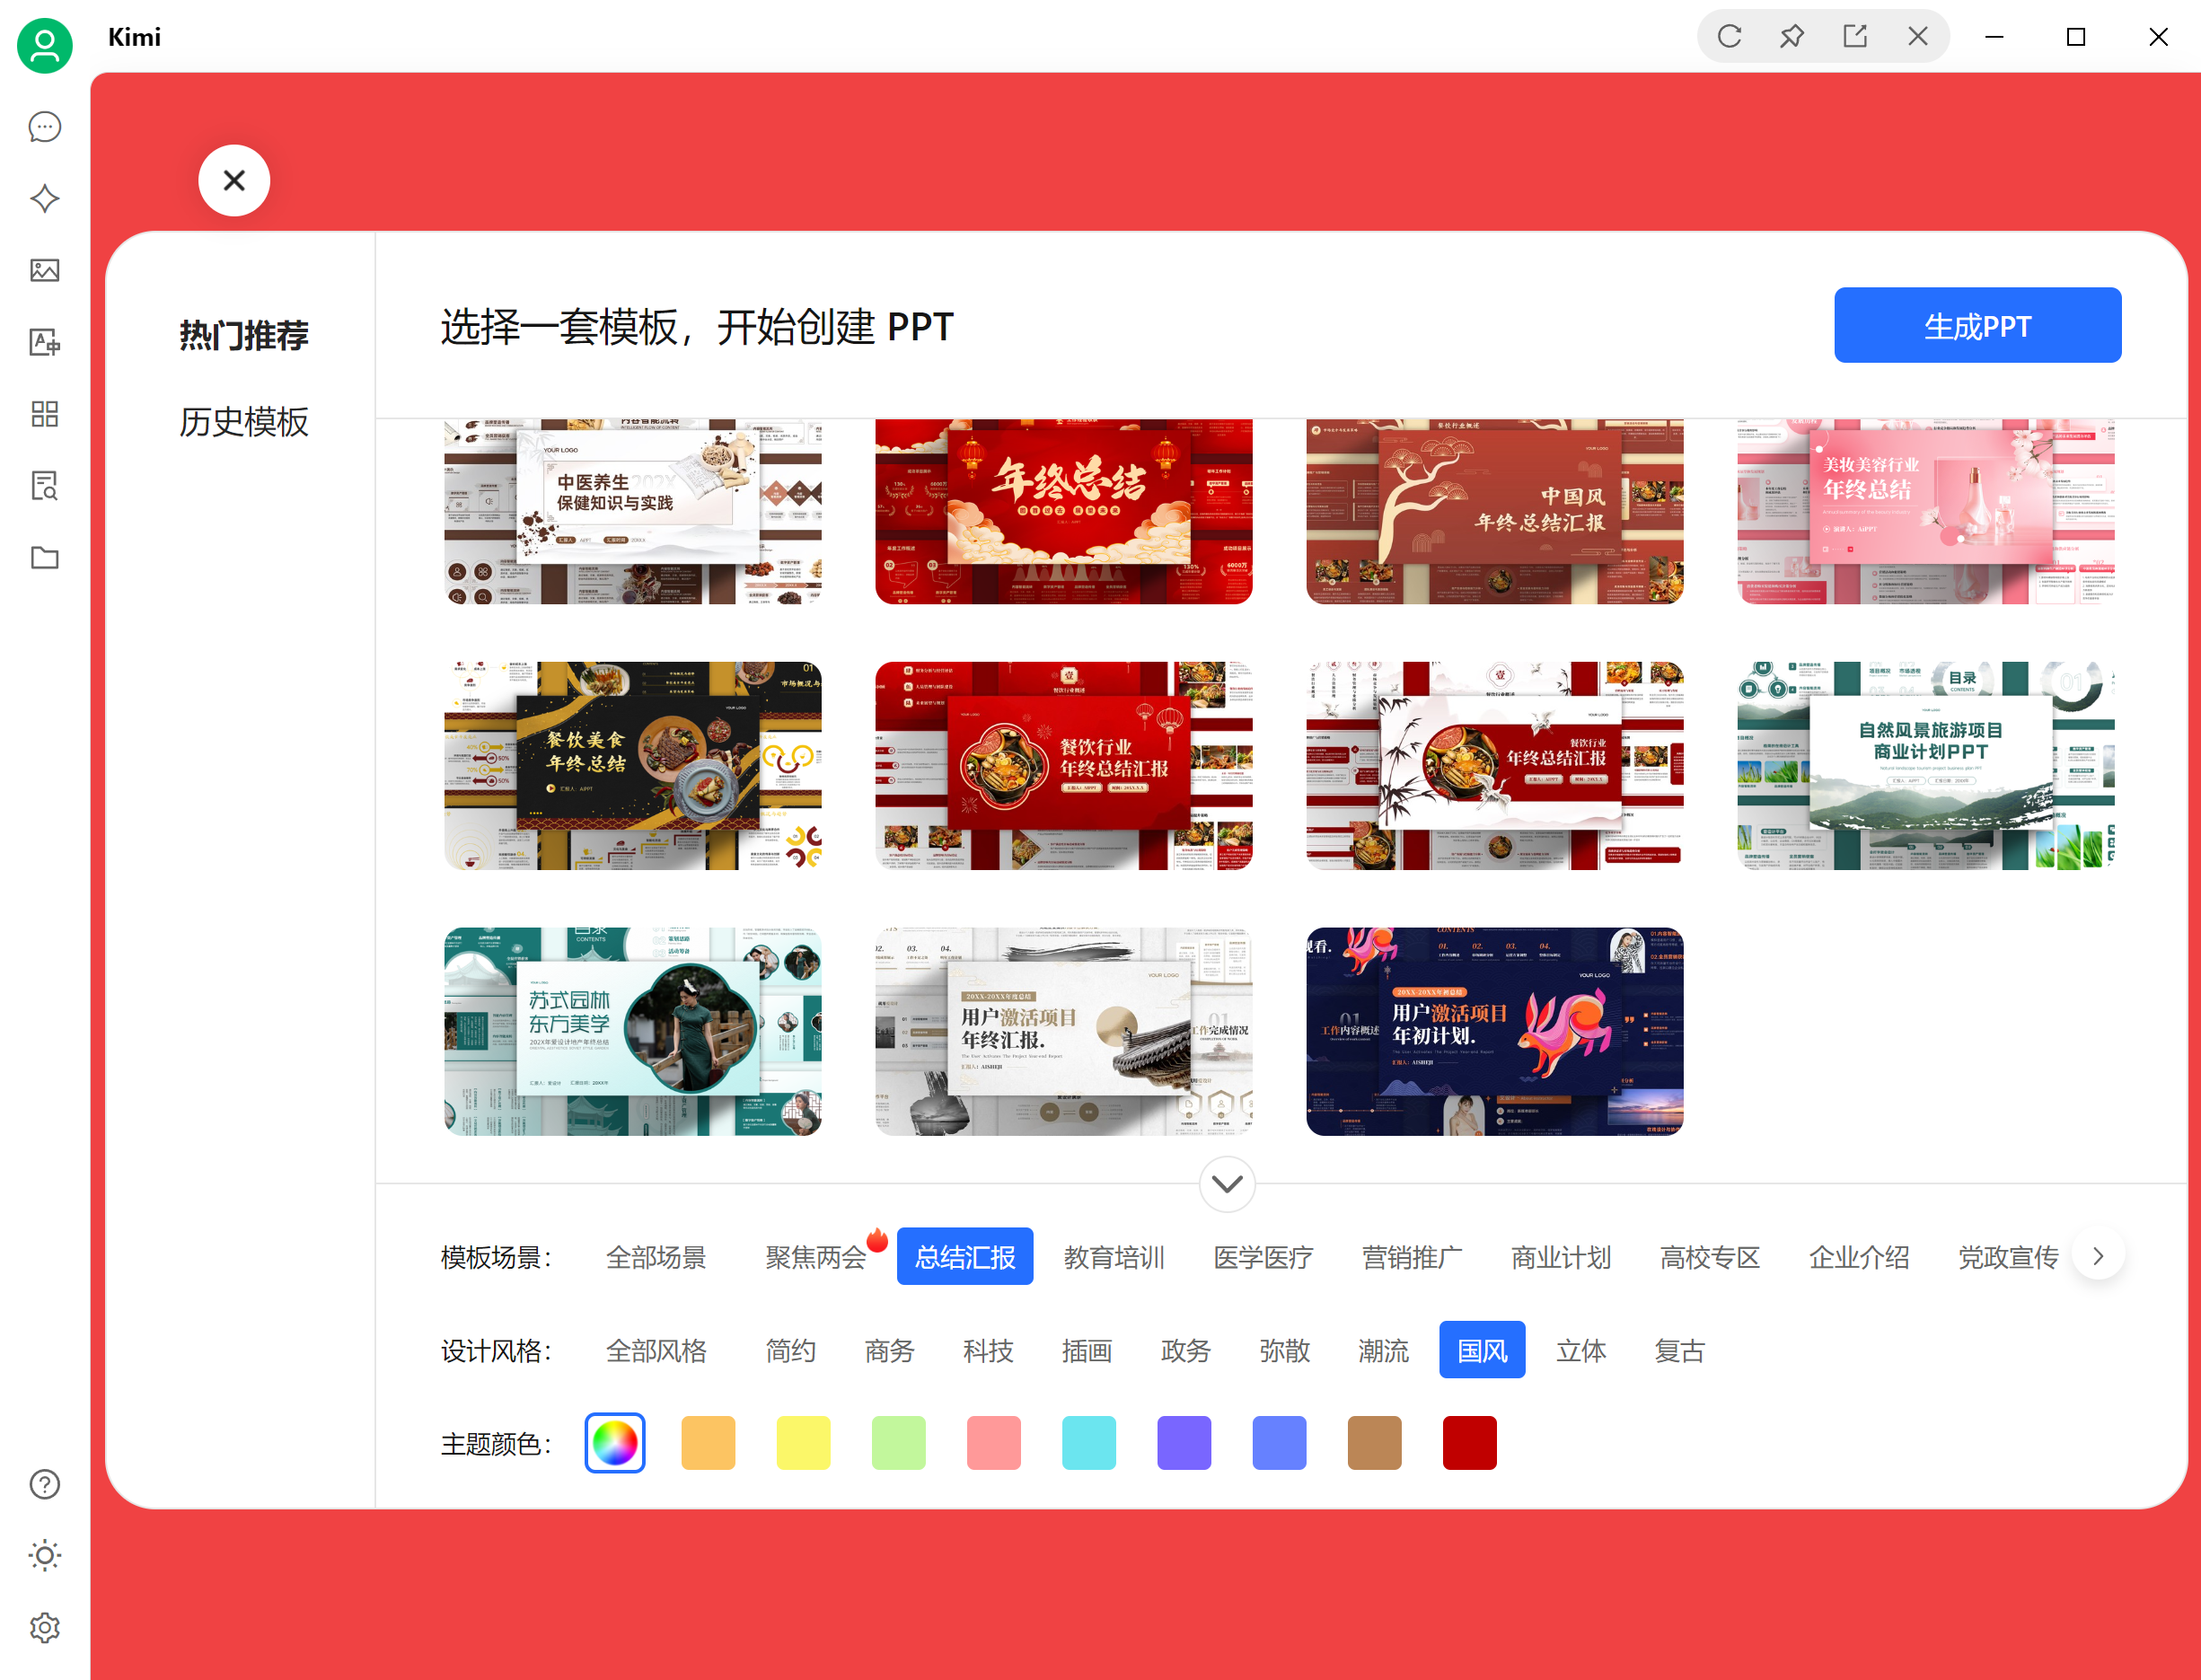Click the sparkle star sidebar icon

click(44, 198)
